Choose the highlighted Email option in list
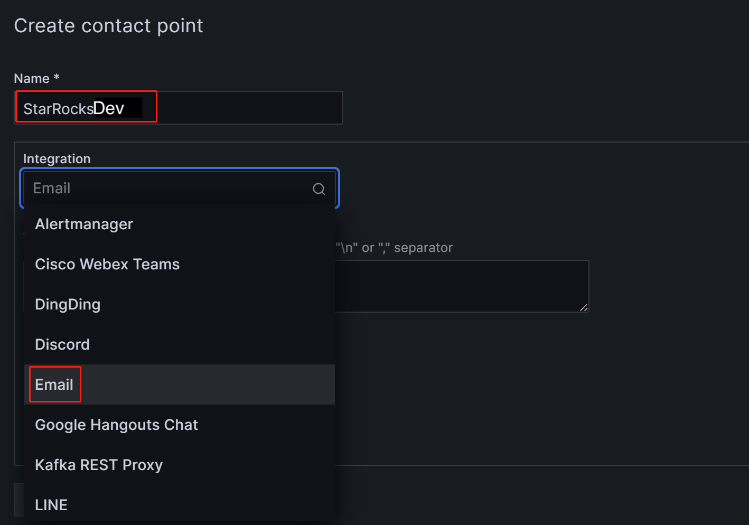The width and height of the screenshot is (749, 525). click(54, 385)
